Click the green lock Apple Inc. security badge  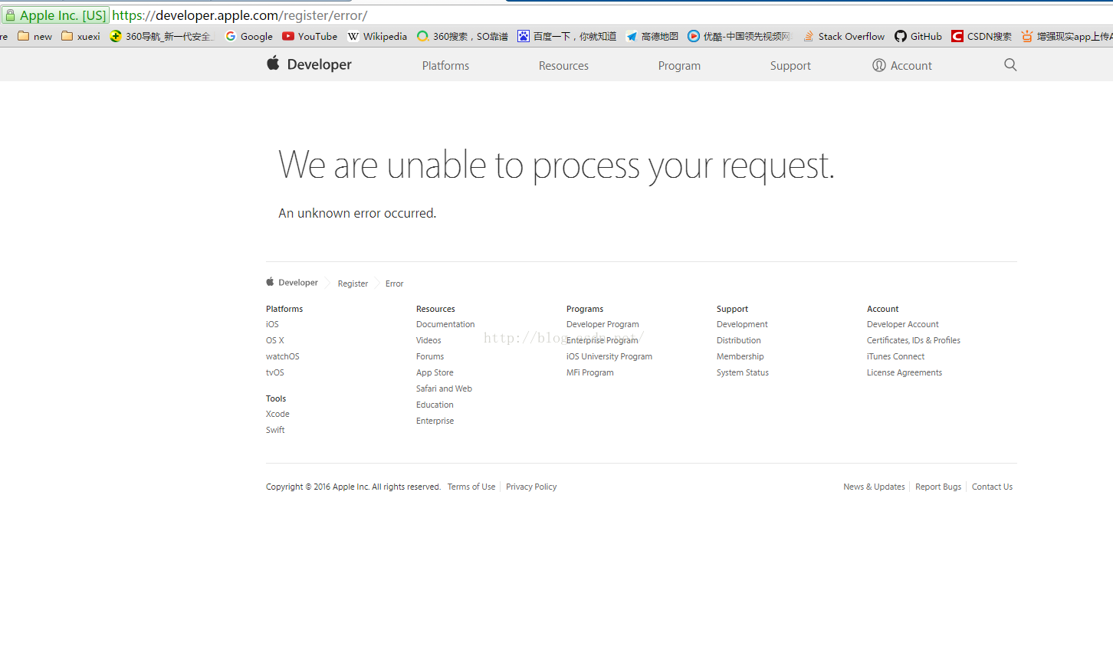(55, 15)
